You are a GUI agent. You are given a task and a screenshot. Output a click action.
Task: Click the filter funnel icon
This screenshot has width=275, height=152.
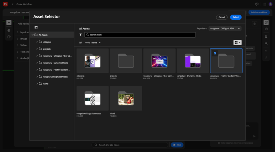[81, 35]
